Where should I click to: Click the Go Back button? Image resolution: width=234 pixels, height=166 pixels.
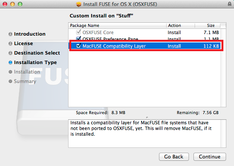[x=174, y=157]
